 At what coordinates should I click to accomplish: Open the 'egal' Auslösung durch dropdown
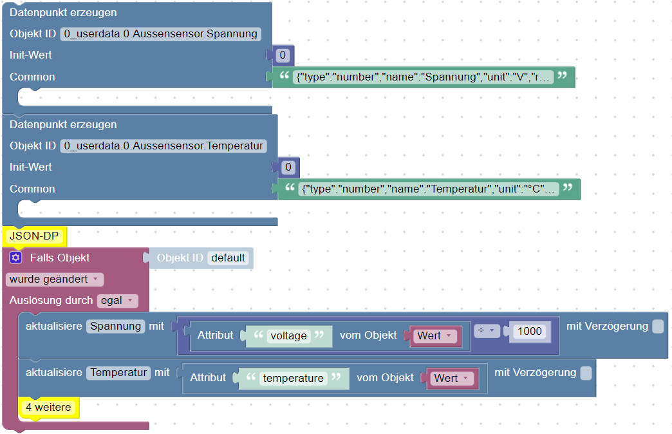(117, 301)
